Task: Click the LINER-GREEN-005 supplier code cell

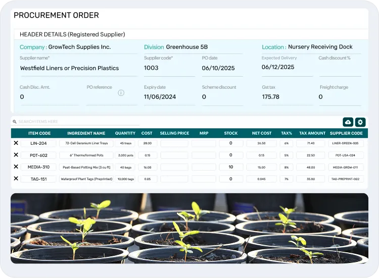Action: click(x=346, y=143)
